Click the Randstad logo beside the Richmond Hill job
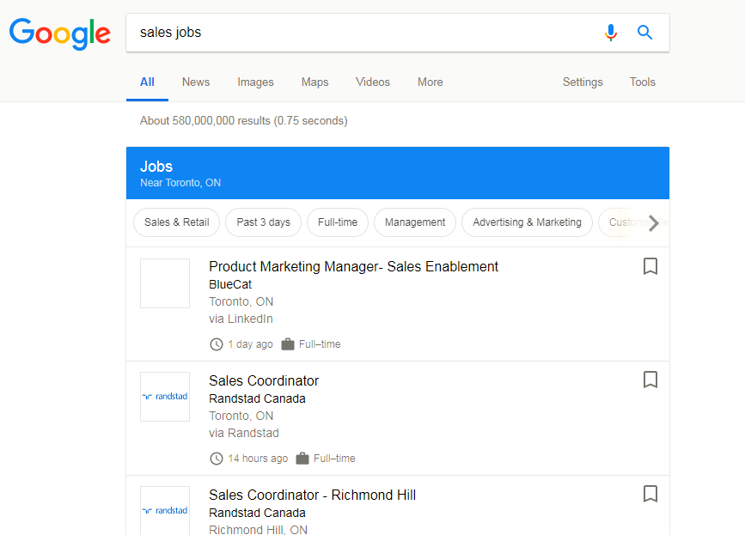 pyautogui.click(x=165, y=510)
